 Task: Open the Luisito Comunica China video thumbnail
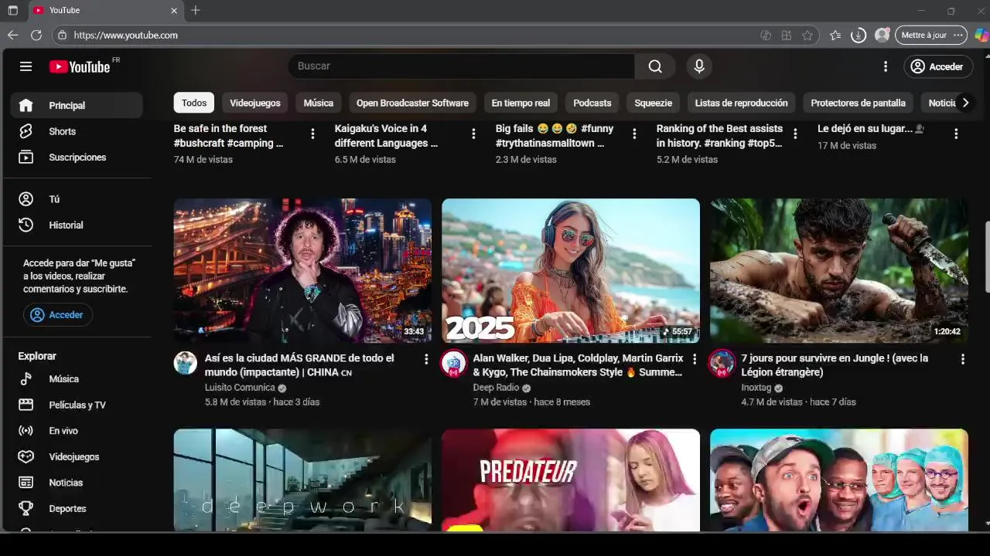[x=302, y=271]
